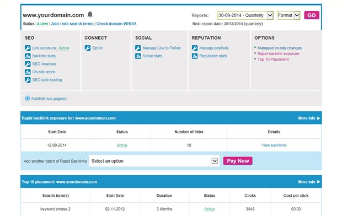Open Add / edit search terms link
This screenshot has width=342, height=215.
72,24
